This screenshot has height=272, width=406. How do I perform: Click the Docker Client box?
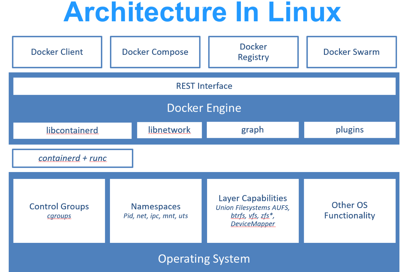point(57,52)
